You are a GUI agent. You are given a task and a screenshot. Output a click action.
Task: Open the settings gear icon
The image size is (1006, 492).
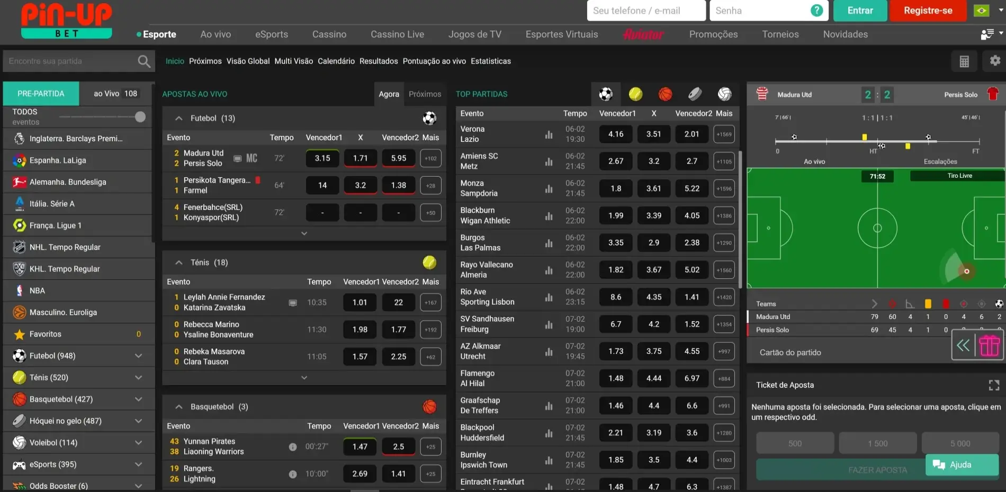pyautogui.click(x=995, y=61)
